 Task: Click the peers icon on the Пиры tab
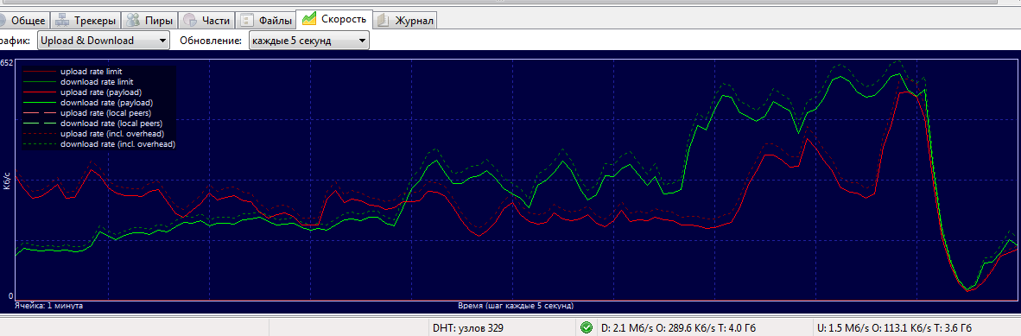pyautogui.click(x=134, y=21)
